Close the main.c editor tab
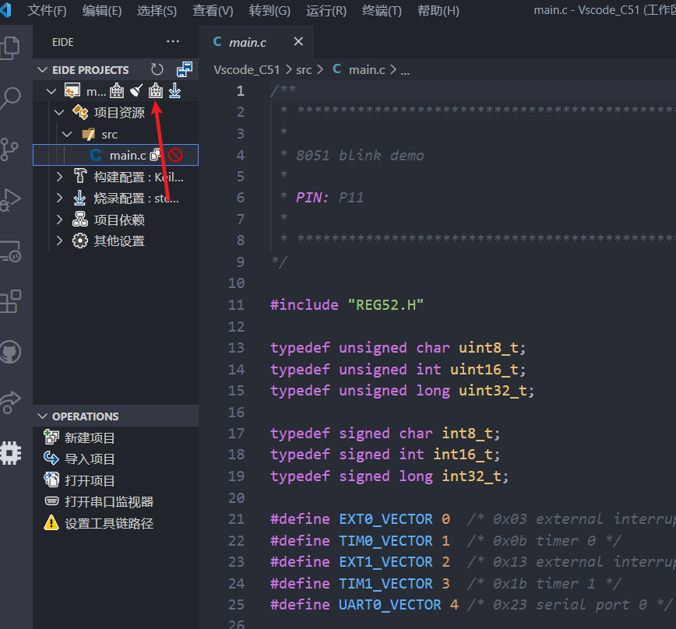Image resolution: width=676 pixels, height=629 pixels. click(298, 42)
